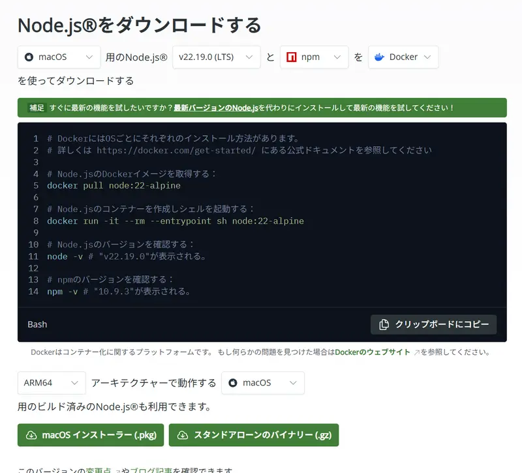Click the text "Dockerはコンテナー化に関するプラットフォームです。"

122,352
